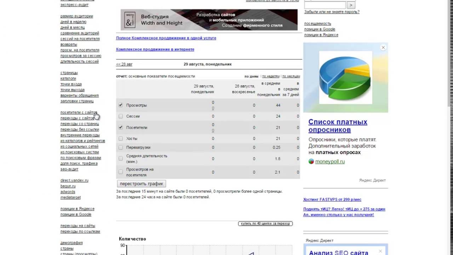The width and height of the screenshot is (453, 255).
Task: Open the посещаемость link
Action: [x=317, y=23]
